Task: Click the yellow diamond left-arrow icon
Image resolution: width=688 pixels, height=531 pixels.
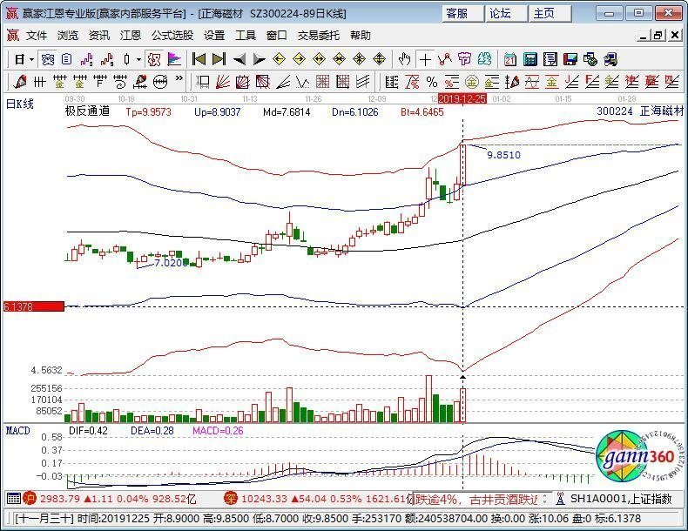Action: [x=279, y=59]
